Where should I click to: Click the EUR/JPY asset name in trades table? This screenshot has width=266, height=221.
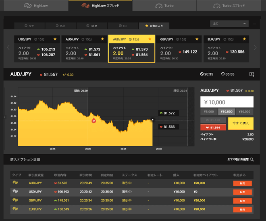point(35,209)
